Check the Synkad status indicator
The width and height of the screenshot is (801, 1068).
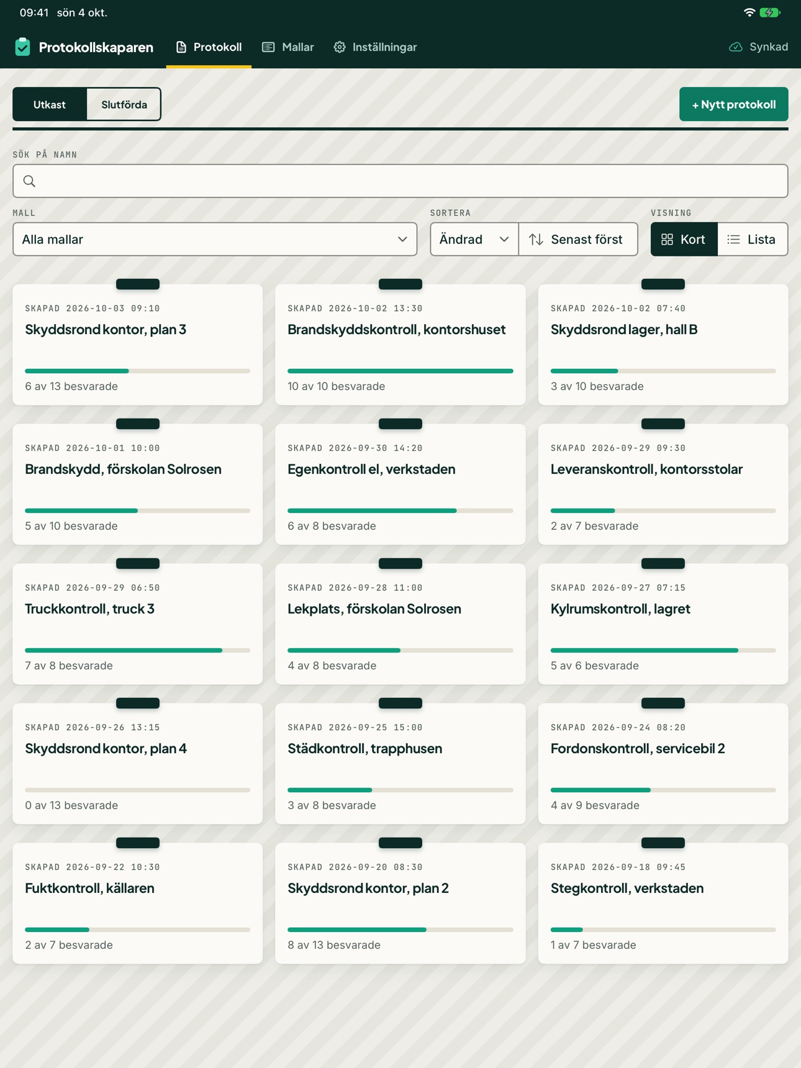click(758, 47)
